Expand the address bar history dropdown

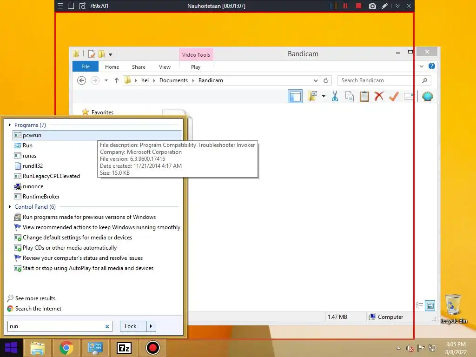tap(316, 80)
